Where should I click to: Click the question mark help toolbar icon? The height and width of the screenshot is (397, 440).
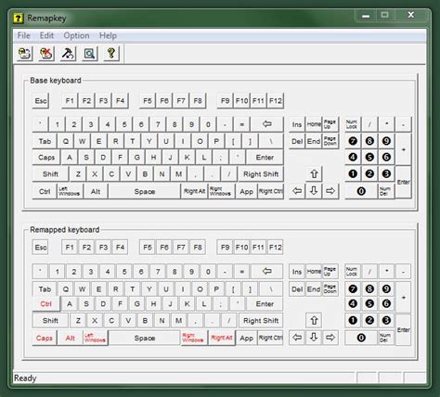pos(111,54)
